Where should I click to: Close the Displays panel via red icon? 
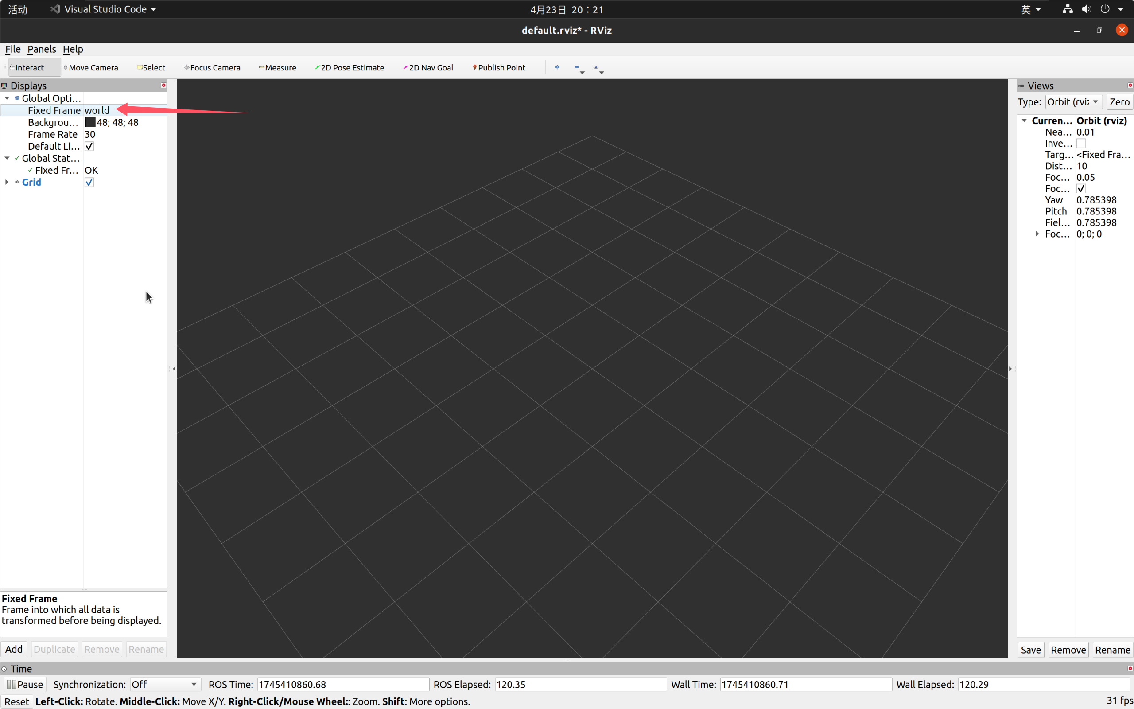163,86
